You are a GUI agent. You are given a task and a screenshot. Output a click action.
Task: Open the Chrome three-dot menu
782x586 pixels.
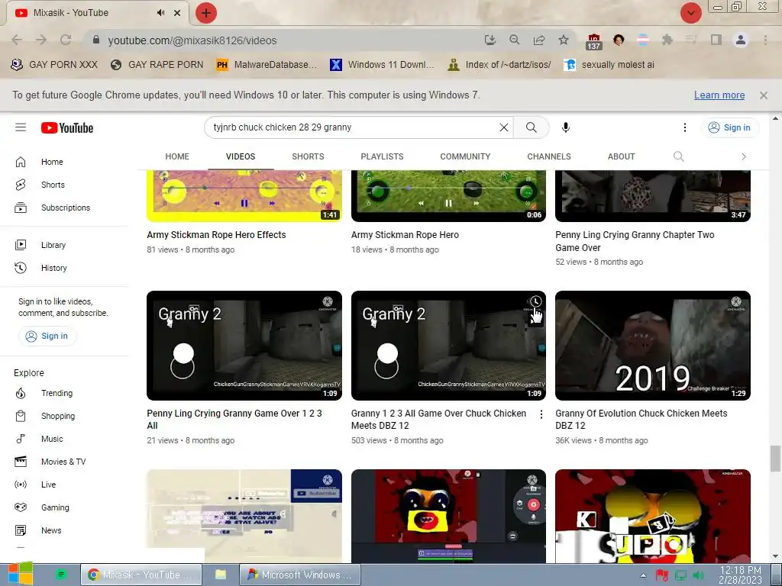tap(765, 40)
